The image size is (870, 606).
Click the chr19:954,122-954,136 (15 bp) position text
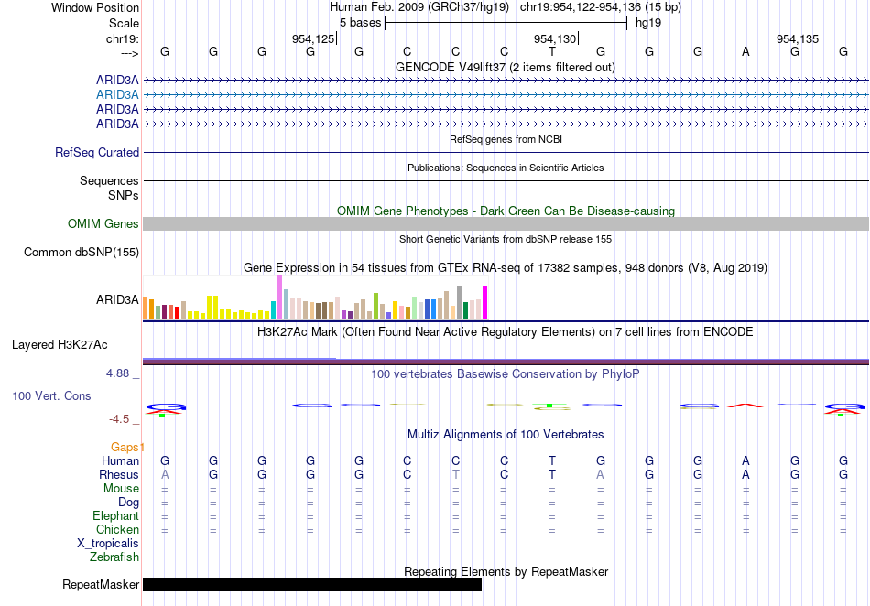pyautogui.click(x=601, y=7)
